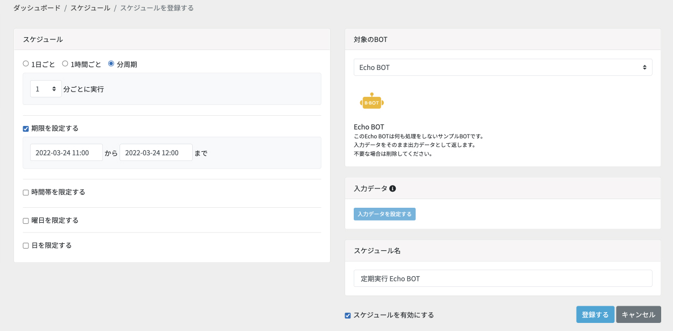Select the 分周期 radio option
This screenshot has width=673, height=331.
[111, 64]
